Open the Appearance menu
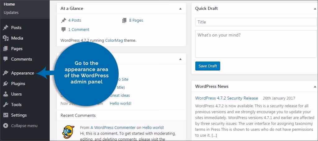The image size is (318, 141). tap(22, 73)
